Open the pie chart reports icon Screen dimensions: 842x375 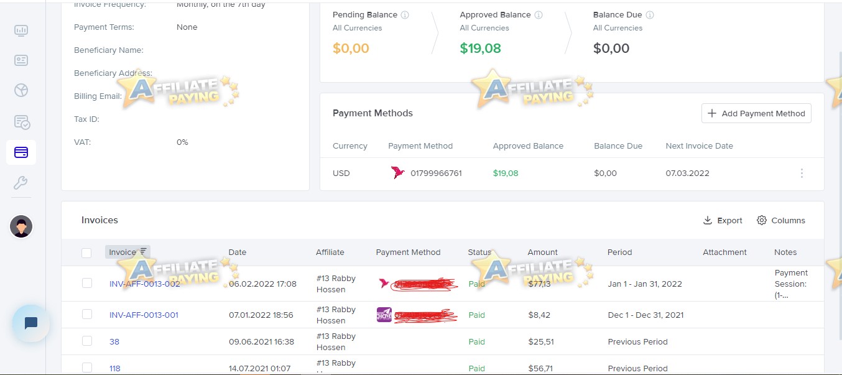[21, 91]
